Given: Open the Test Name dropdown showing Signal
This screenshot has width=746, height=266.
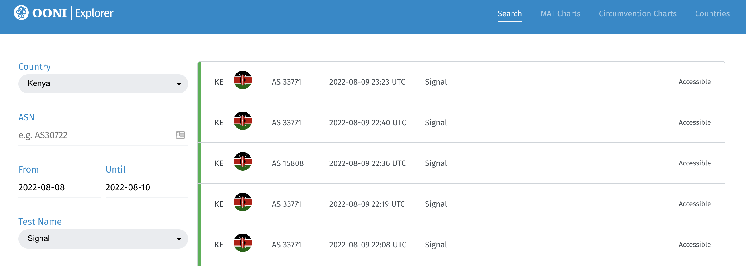Looking at the screenshot, I should pyautogui.click(x=103, y=239).
